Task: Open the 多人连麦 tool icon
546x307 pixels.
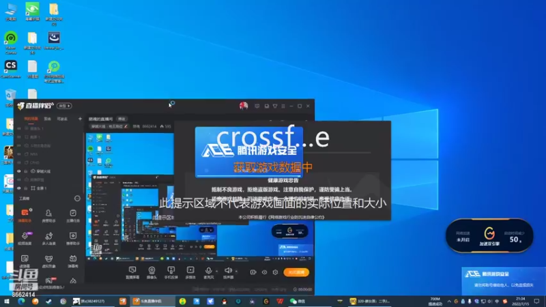Action: [x=48, y=238]
